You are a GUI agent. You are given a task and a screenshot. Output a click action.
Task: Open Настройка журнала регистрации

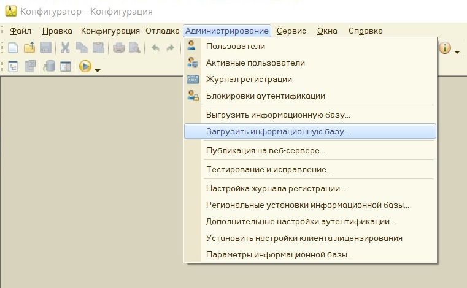click(310, 188)
